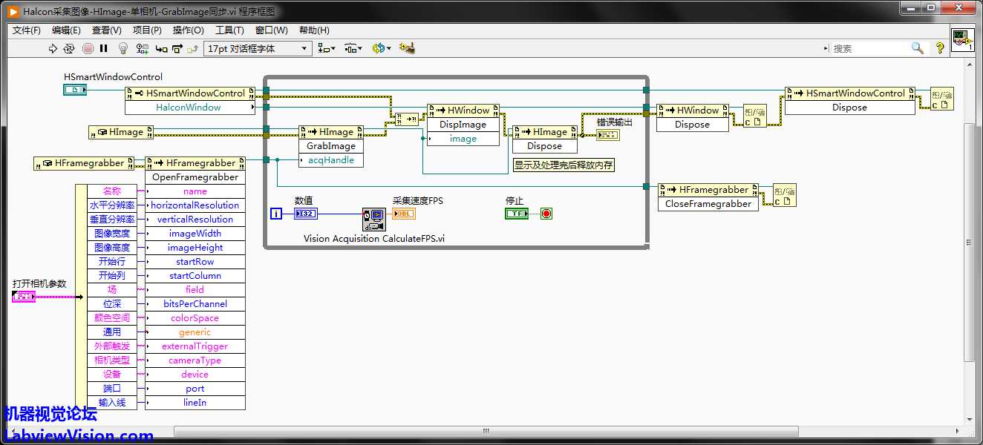Click the VI icon in top-right corner
Viewport: 983px width, 445px height.
coord(963,41)
